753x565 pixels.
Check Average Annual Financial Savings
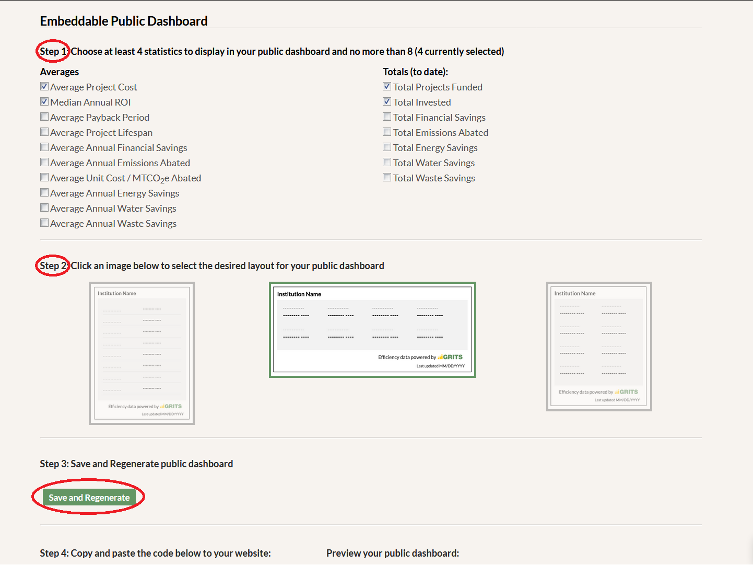[44, 147]
